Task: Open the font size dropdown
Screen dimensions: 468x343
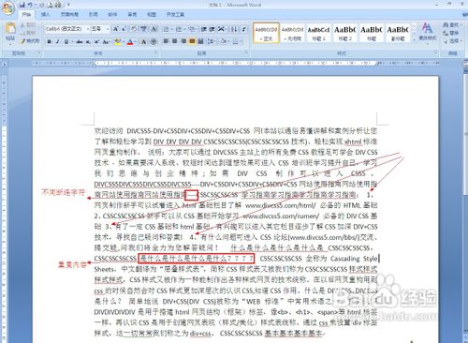Action: [x=108, y=29]
